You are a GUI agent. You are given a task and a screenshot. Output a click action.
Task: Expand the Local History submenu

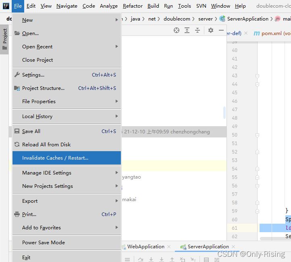click(x=67, y=116)
